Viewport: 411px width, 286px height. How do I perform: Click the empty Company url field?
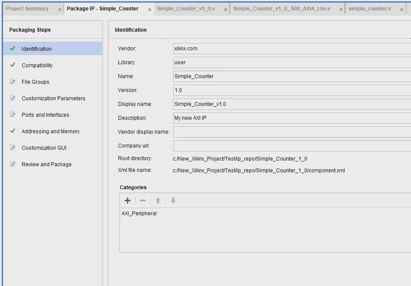[292, 146]
